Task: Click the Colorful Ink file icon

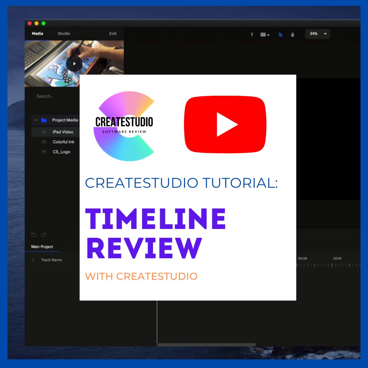Action: click(44, 142)
